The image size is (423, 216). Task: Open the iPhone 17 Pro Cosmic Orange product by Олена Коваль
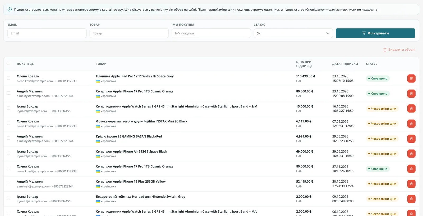(135, 166)
